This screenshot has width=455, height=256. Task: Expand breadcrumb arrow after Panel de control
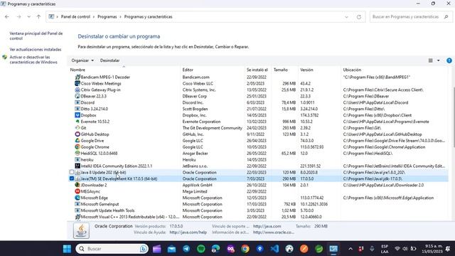tap(94, 17)
